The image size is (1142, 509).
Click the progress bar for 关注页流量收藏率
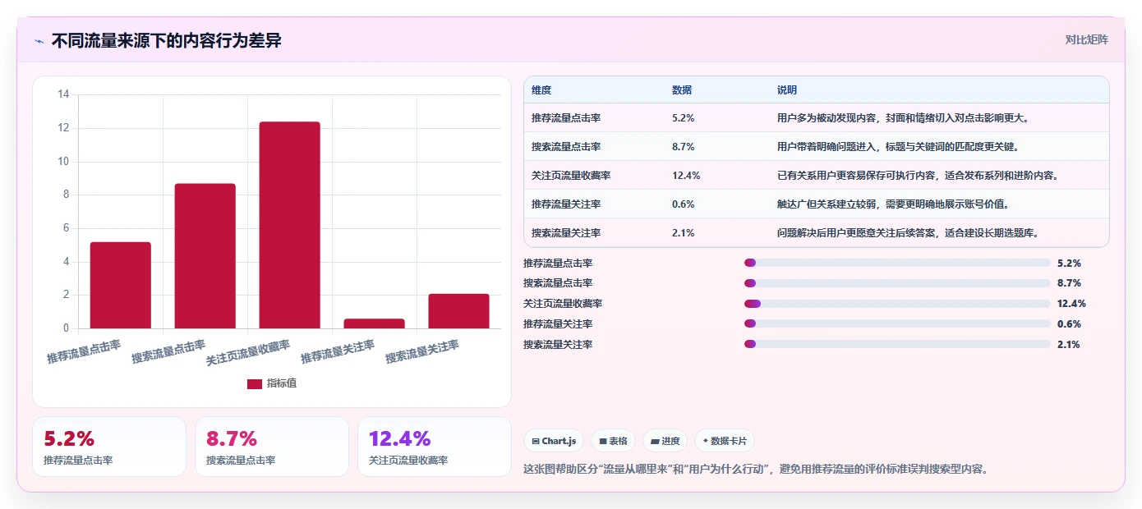(x=897, y=304)
